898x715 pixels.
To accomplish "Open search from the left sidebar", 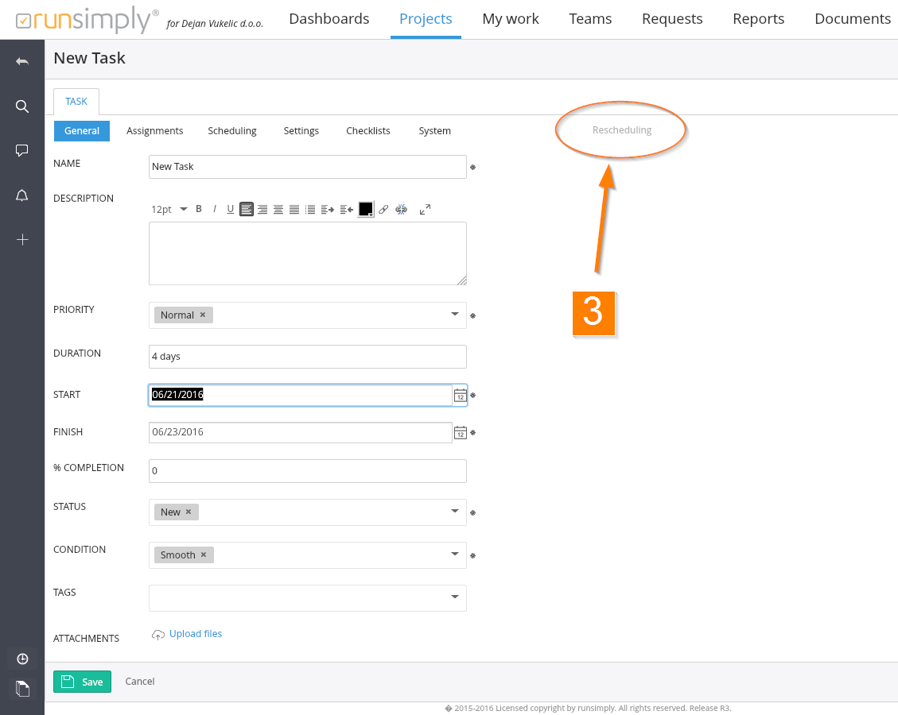I will pyautogui.click(x=22, y=106).
